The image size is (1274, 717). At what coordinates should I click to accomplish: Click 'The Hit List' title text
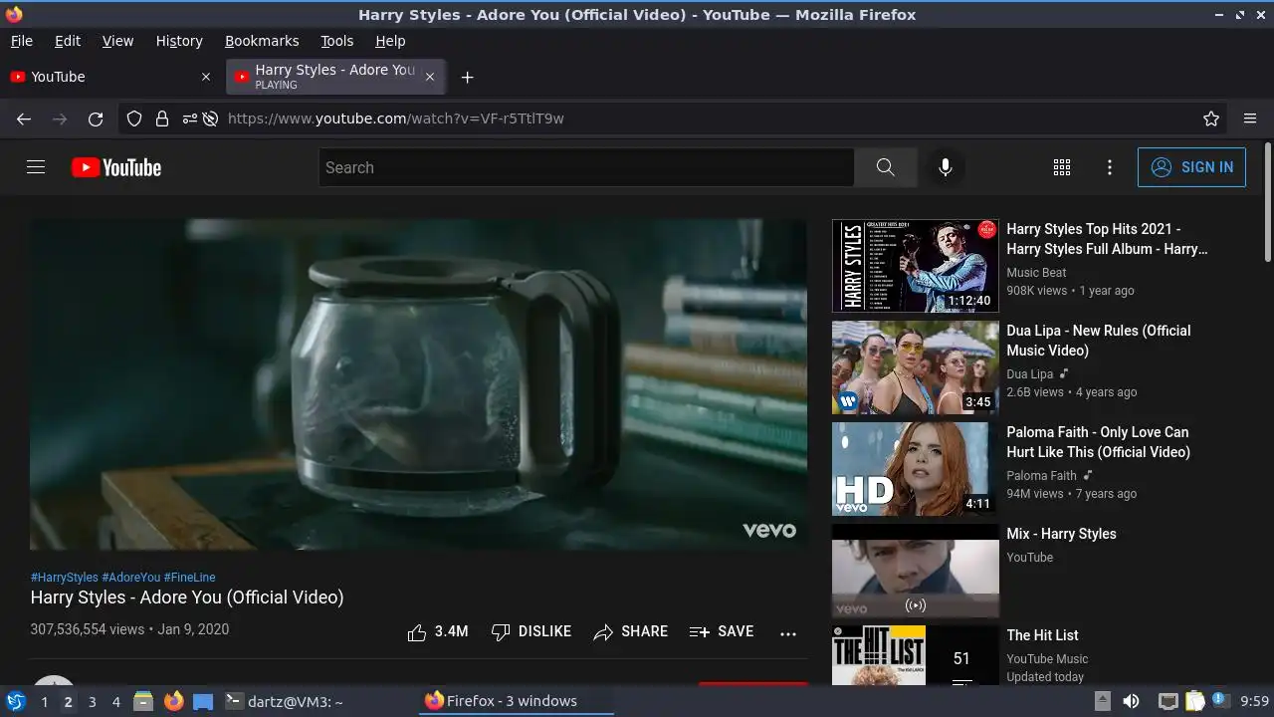point(1042,635)
